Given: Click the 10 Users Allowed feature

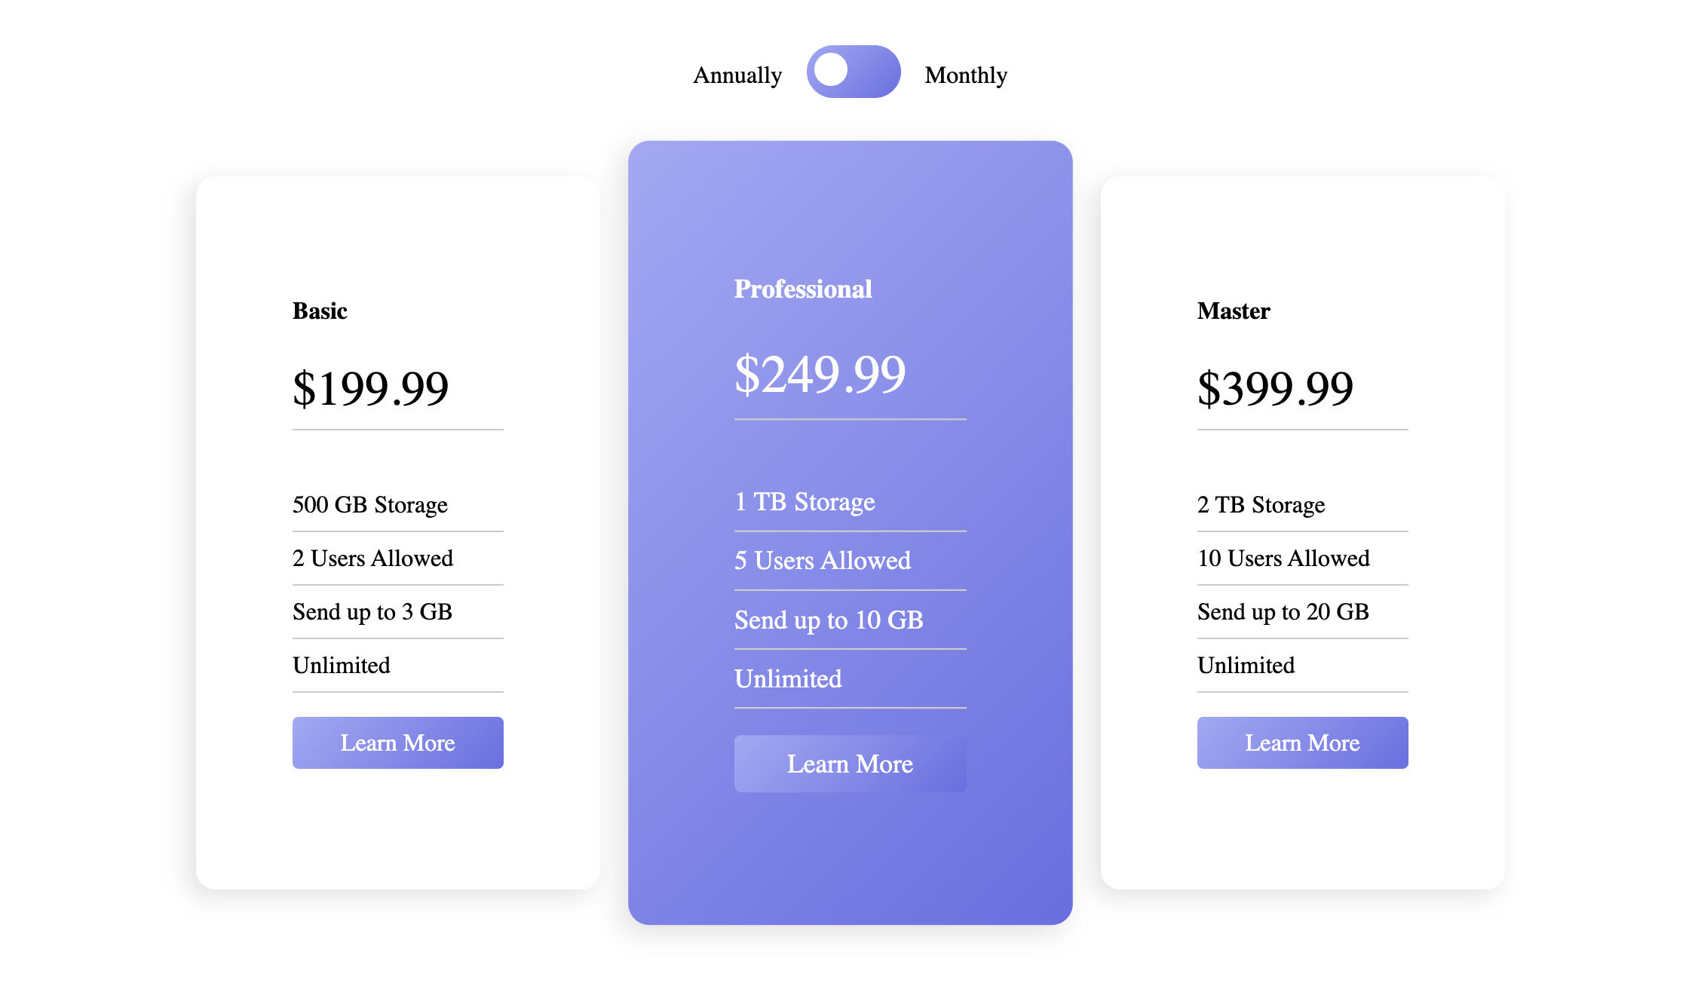Looking at the screenshot, I should [1283, 558].
